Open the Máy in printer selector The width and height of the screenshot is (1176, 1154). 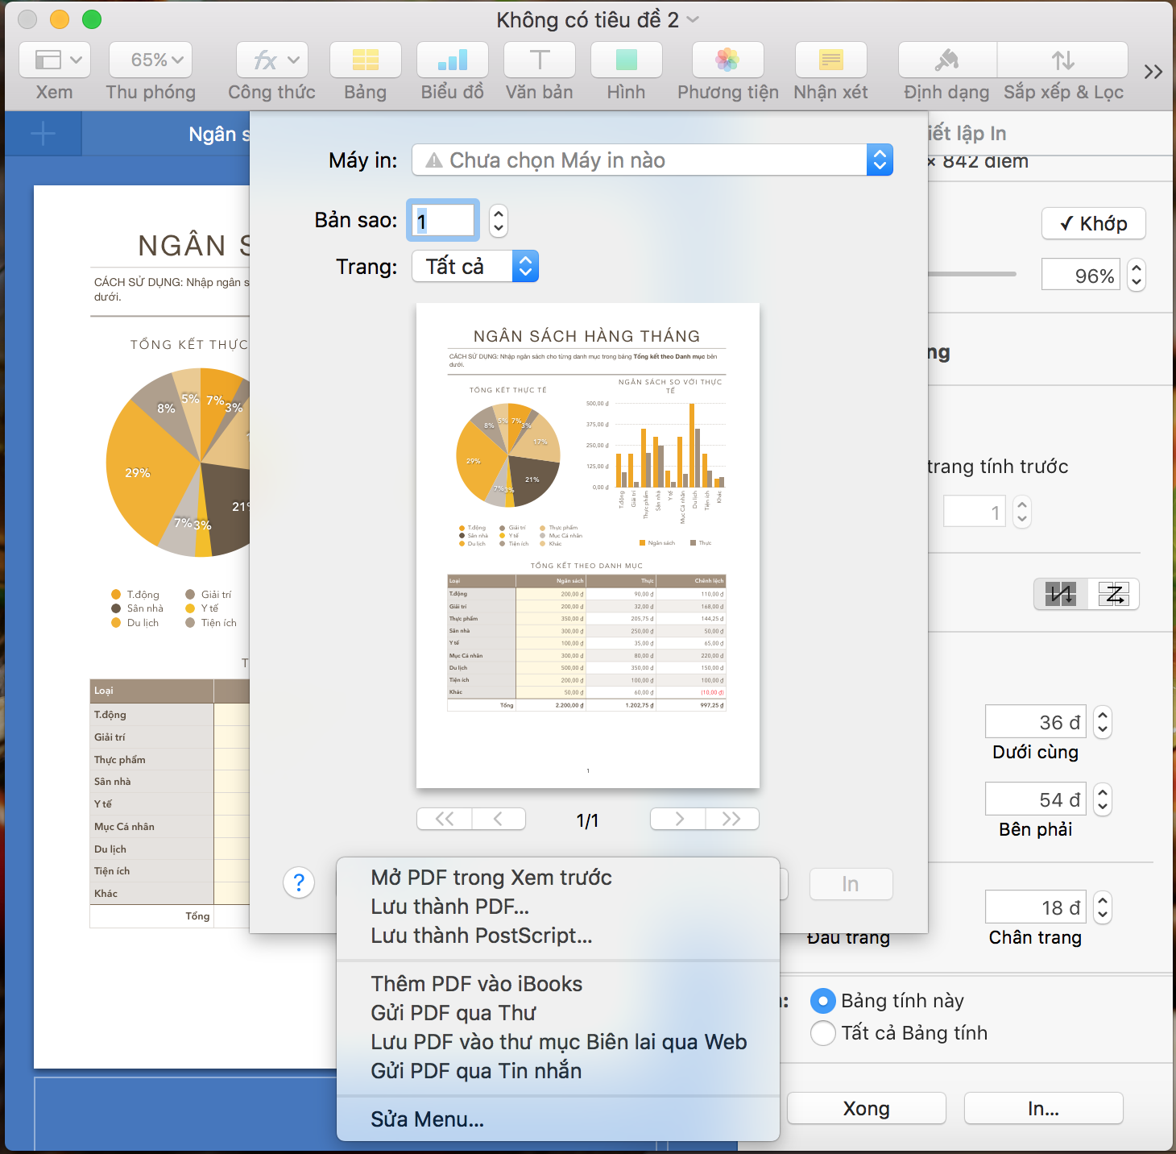(652, 160)
